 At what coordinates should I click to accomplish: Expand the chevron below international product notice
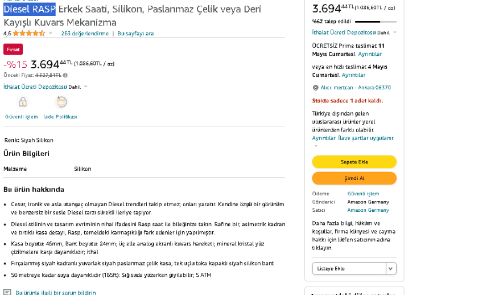click(316, 146)
